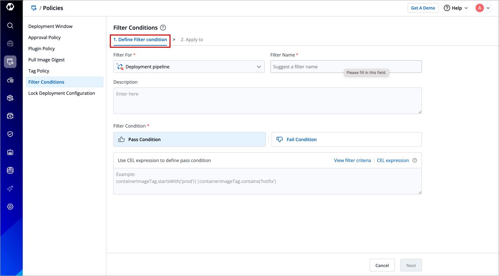499x276 pixels.
Task: Open the settings gear icon in sidebar
Action: click(x=10, y=207)
